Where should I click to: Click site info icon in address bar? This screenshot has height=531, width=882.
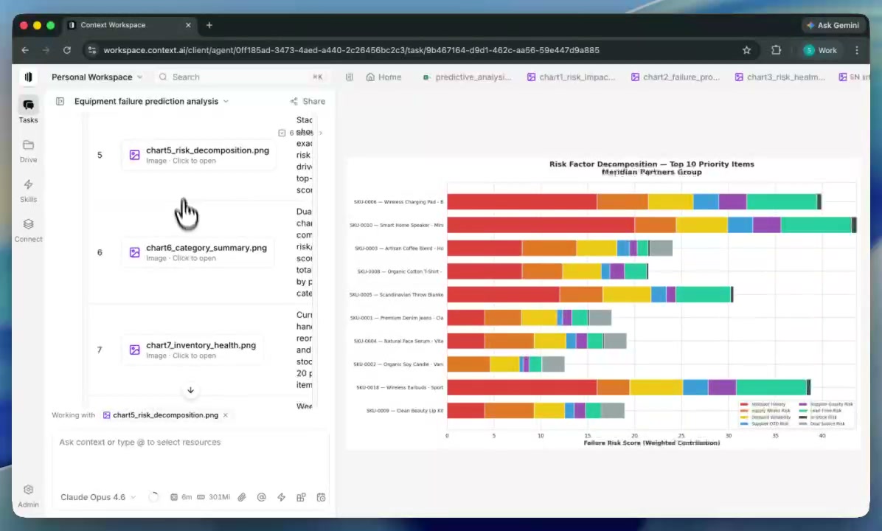tap(92, 50)
